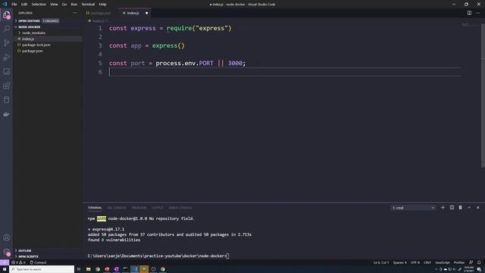
Task: Switch to the Debug Console panel tab
Action: click(180, 208)
